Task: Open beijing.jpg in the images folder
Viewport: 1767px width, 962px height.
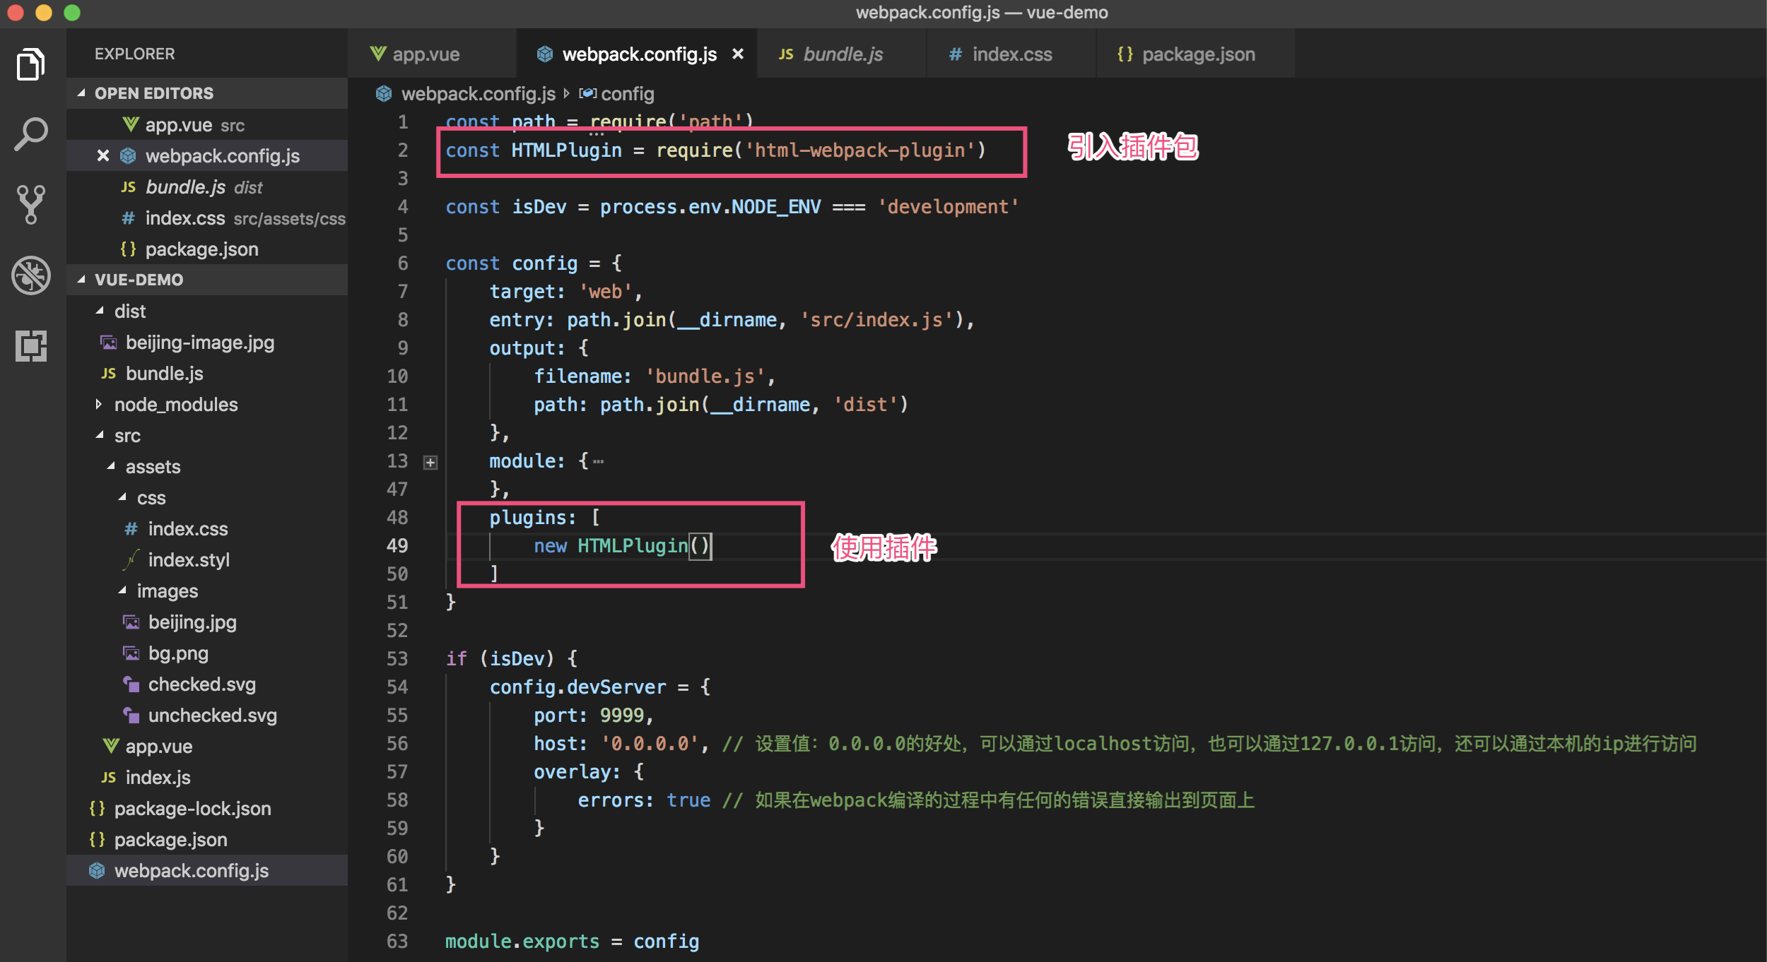Action: pyautogui.click(x=192, y=622)
